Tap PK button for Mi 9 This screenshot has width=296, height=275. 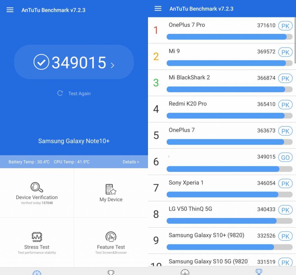(x=285, y=52)
